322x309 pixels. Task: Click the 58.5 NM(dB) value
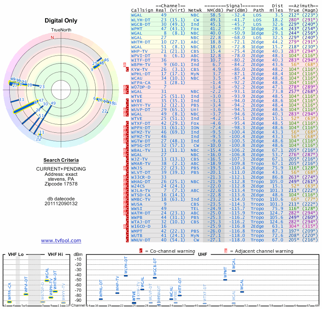click(215, 15)
